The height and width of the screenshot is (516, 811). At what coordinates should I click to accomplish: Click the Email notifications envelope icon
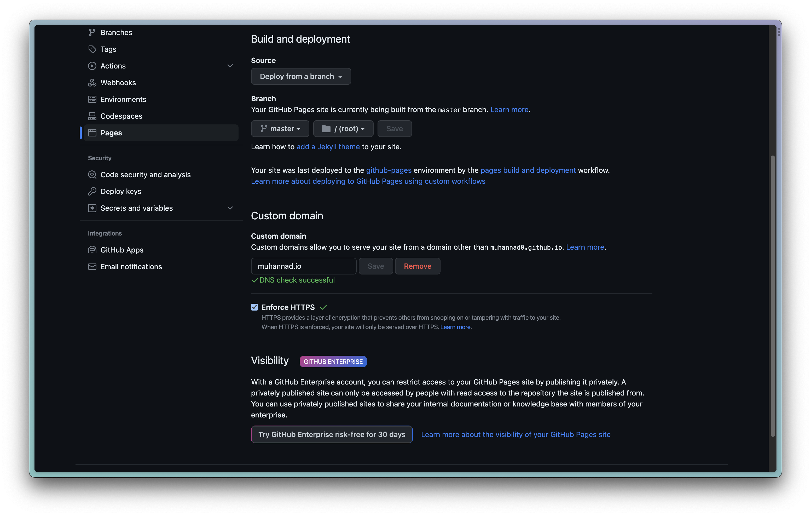(x=92, y=267)
